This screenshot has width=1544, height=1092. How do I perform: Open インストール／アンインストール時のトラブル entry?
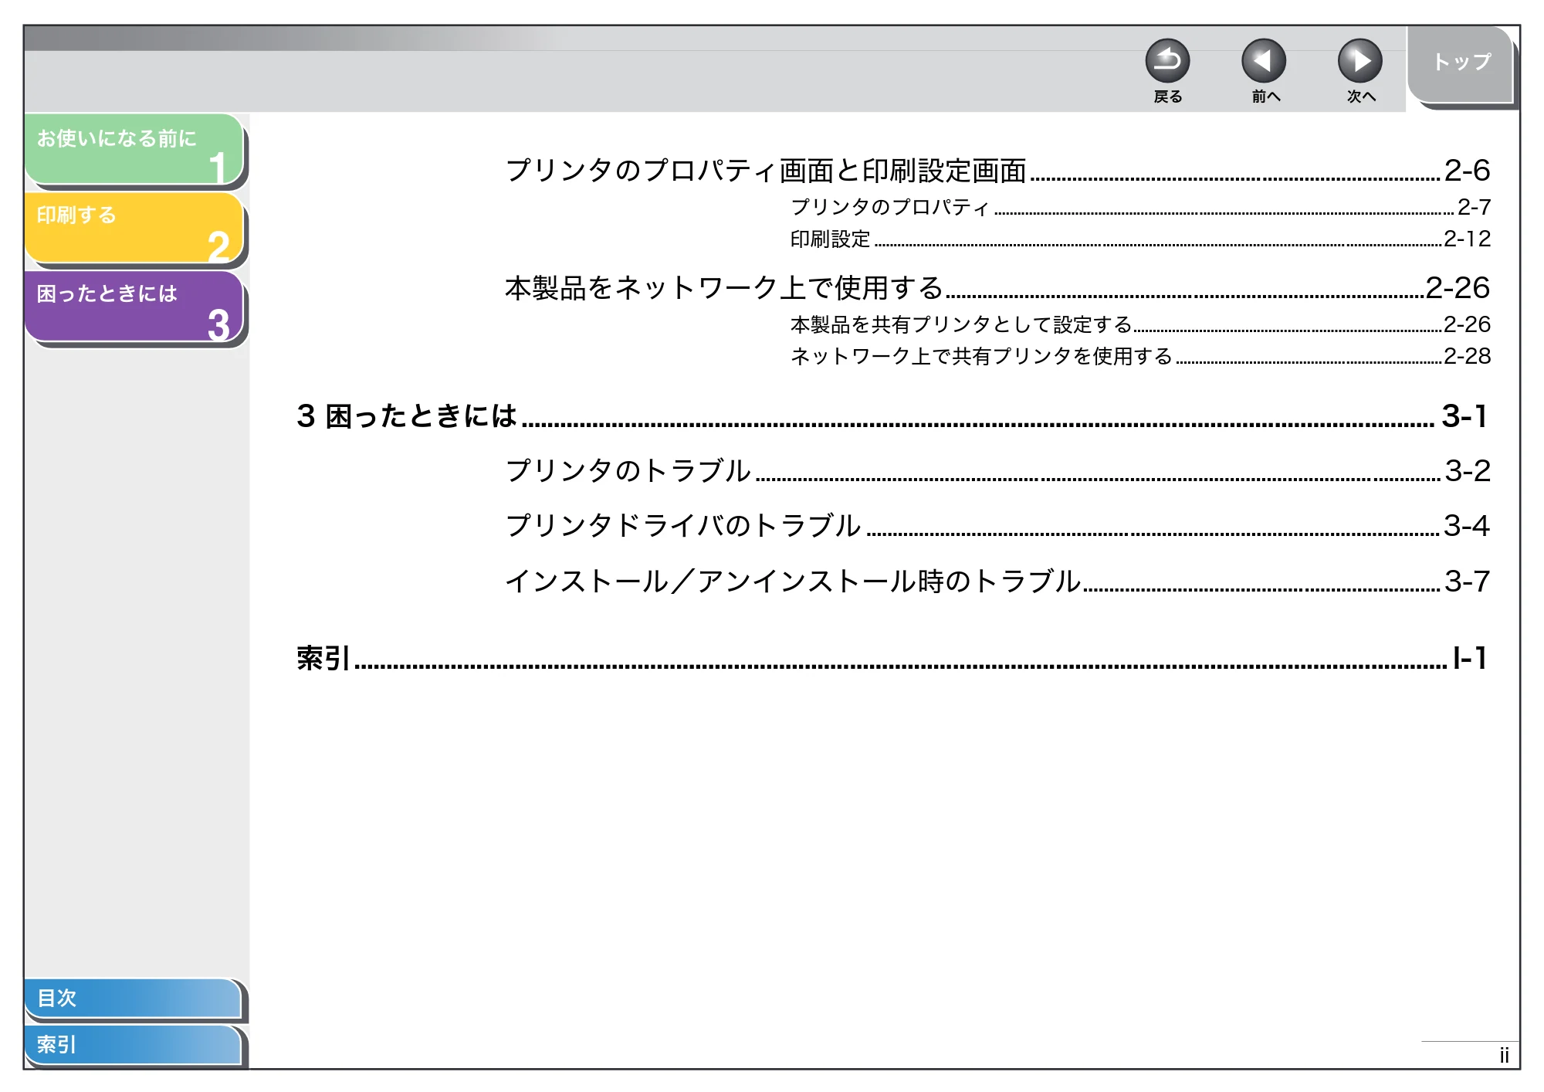[997, 582]
